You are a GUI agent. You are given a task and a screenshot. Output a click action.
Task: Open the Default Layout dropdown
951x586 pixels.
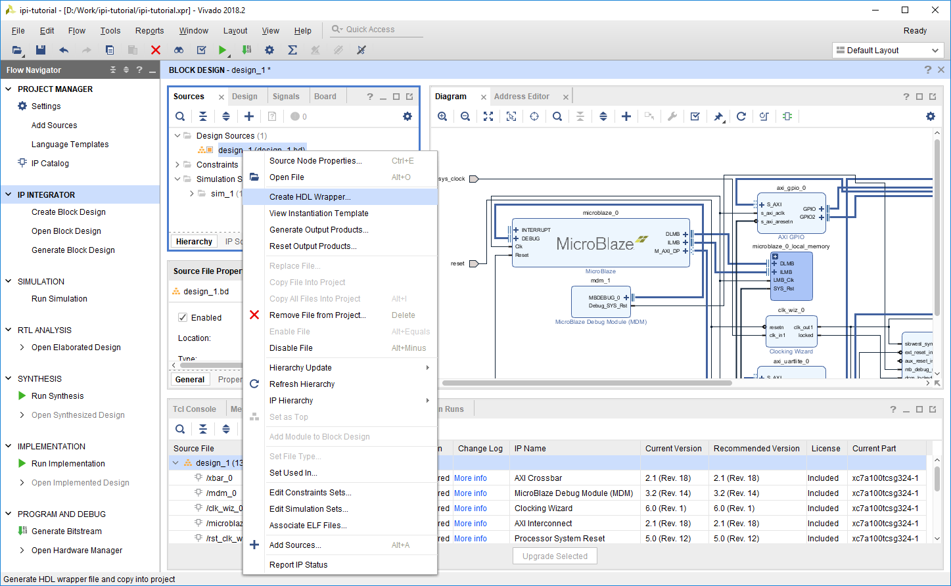(888, 51)
